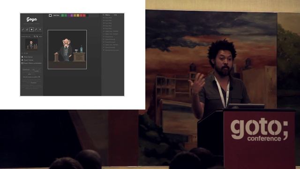Select the bottom entry in the History list

tap(112, 50)
